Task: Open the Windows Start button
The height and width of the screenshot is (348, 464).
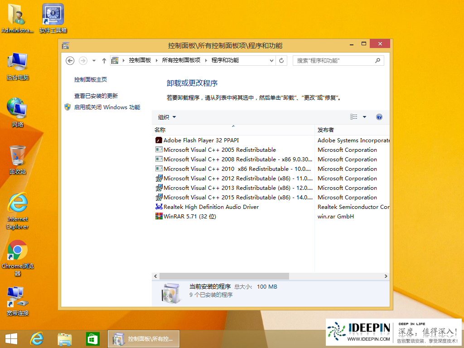Action: point(11,339)
